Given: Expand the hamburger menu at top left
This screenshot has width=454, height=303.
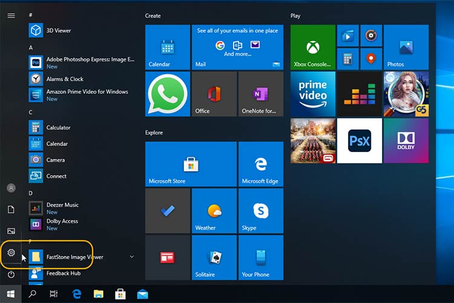Looking at the screenshot, I should tap(11, 15).
